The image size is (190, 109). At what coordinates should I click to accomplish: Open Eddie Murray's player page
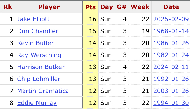point(37,103)
